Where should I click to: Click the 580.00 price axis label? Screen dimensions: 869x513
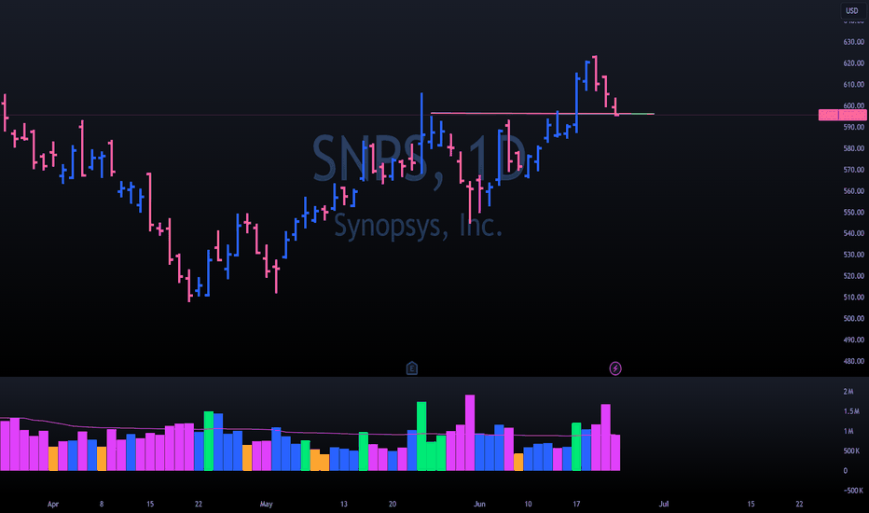click(x=853, y=148)
